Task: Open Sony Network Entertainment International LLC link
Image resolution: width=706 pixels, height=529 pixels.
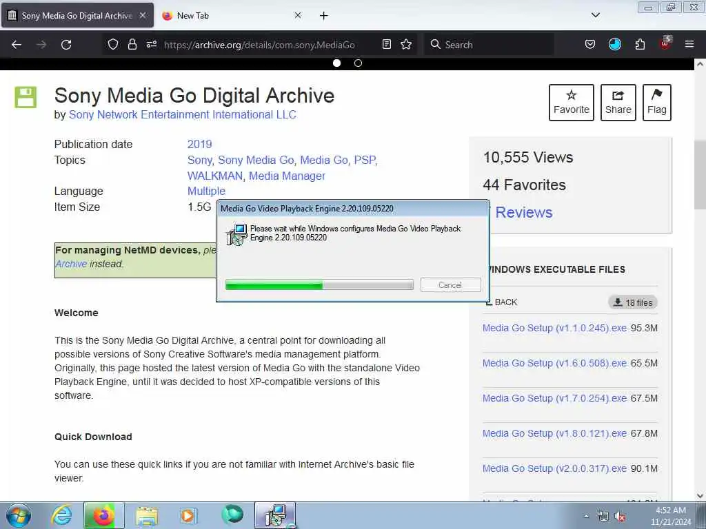Action: 182,115
